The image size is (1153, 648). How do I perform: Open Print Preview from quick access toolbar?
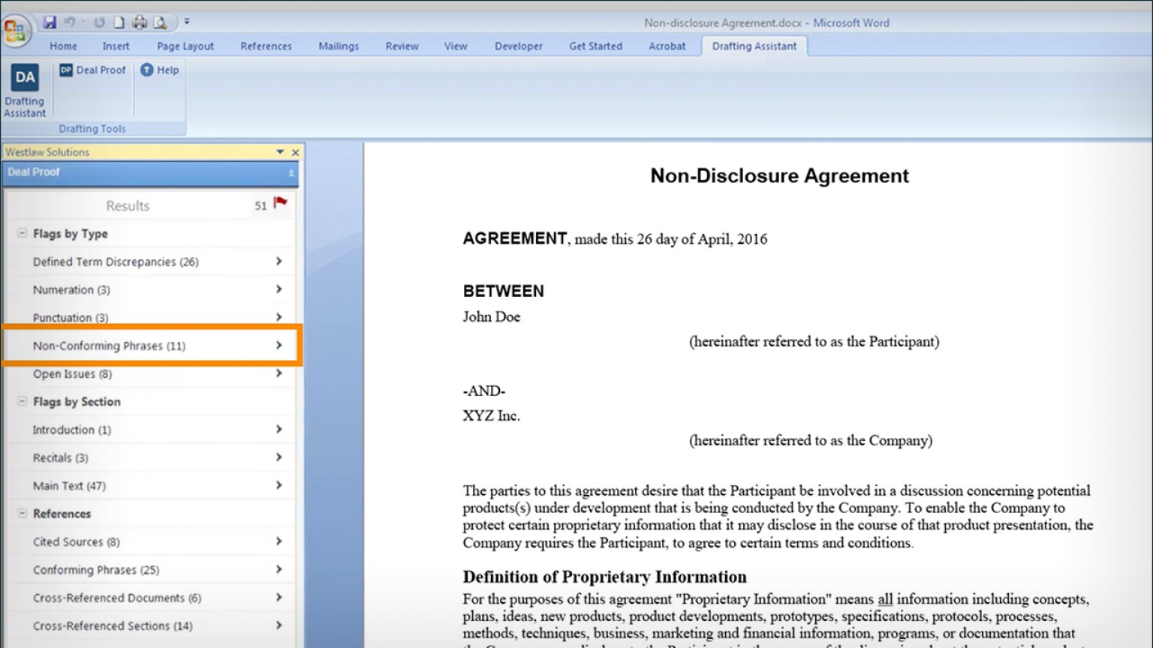(x=160, y=22)
